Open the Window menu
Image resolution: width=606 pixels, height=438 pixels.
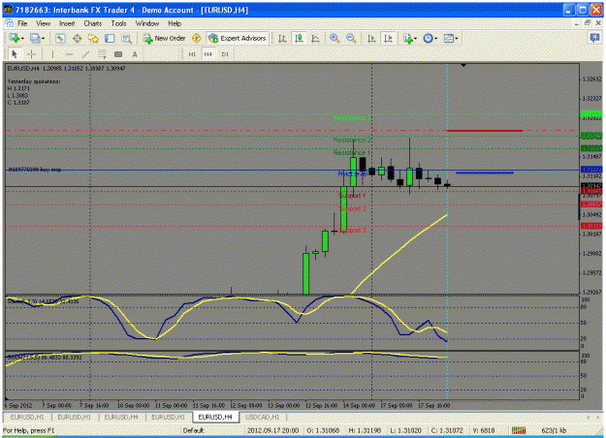(x=147, y=23)
